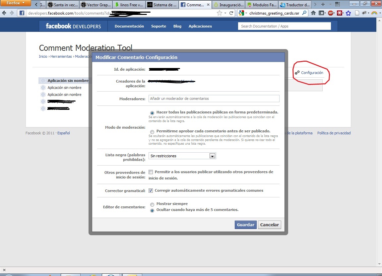Viewport: 382px width, 276px height.
Task: Reload the page with the refresh icon
Action: point(231,13)
